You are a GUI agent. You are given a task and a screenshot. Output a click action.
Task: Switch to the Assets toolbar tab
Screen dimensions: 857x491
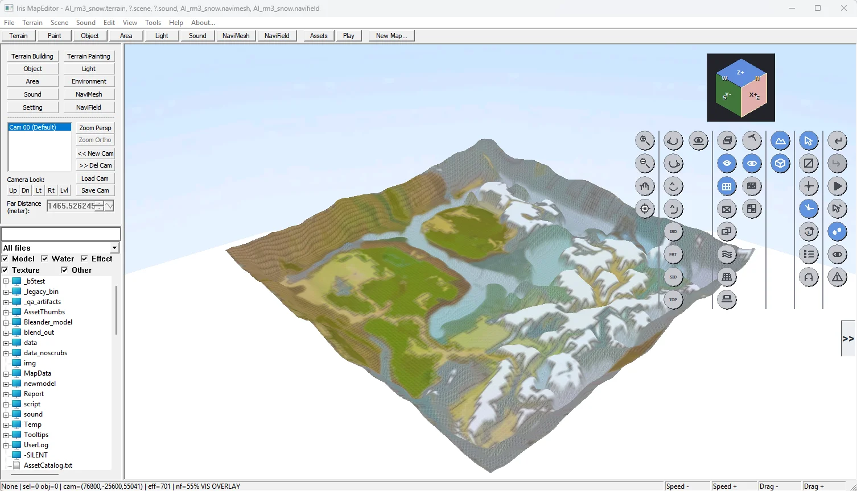319,35
